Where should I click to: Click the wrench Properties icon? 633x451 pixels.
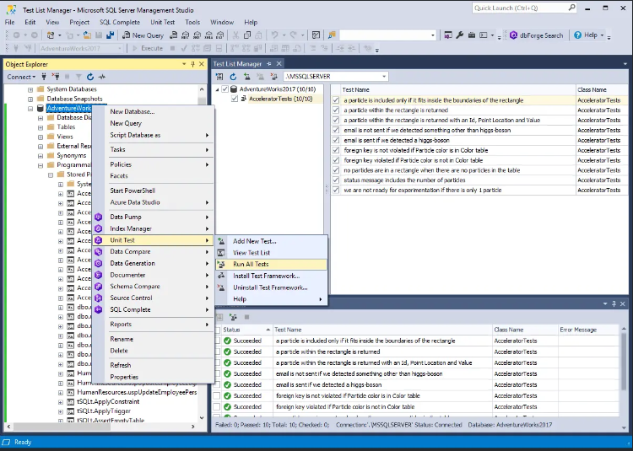tap(460, 35)
